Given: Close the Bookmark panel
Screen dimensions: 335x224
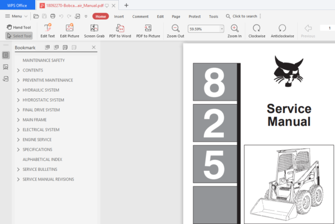Looking at the screenshot, I should pos(94,47).
